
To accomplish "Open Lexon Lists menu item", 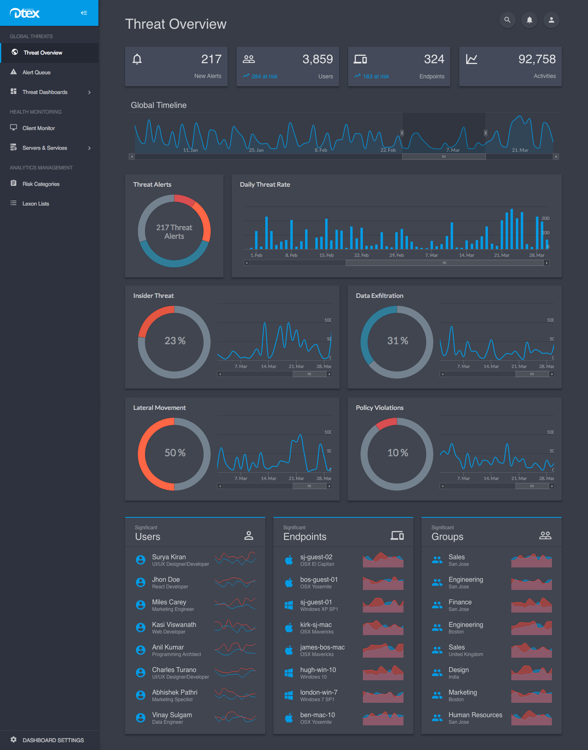I will [x=49, y=204].
